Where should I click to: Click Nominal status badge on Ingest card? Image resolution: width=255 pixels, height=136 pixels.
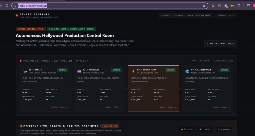62,70
